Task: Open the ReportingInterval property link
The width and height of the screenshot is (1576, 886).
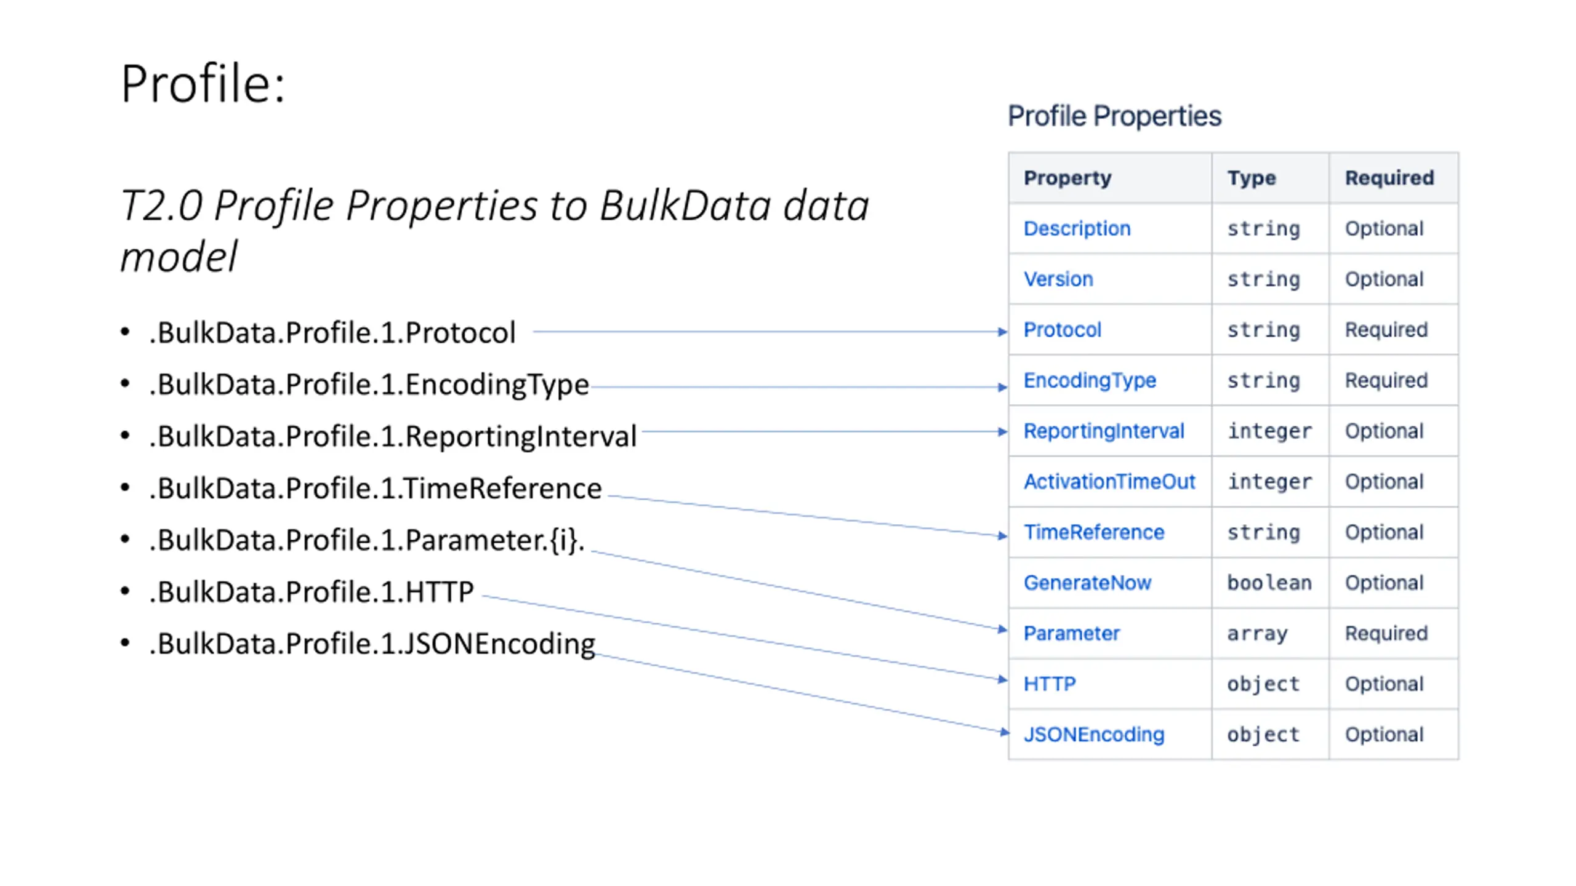Action: point(1104,431)
